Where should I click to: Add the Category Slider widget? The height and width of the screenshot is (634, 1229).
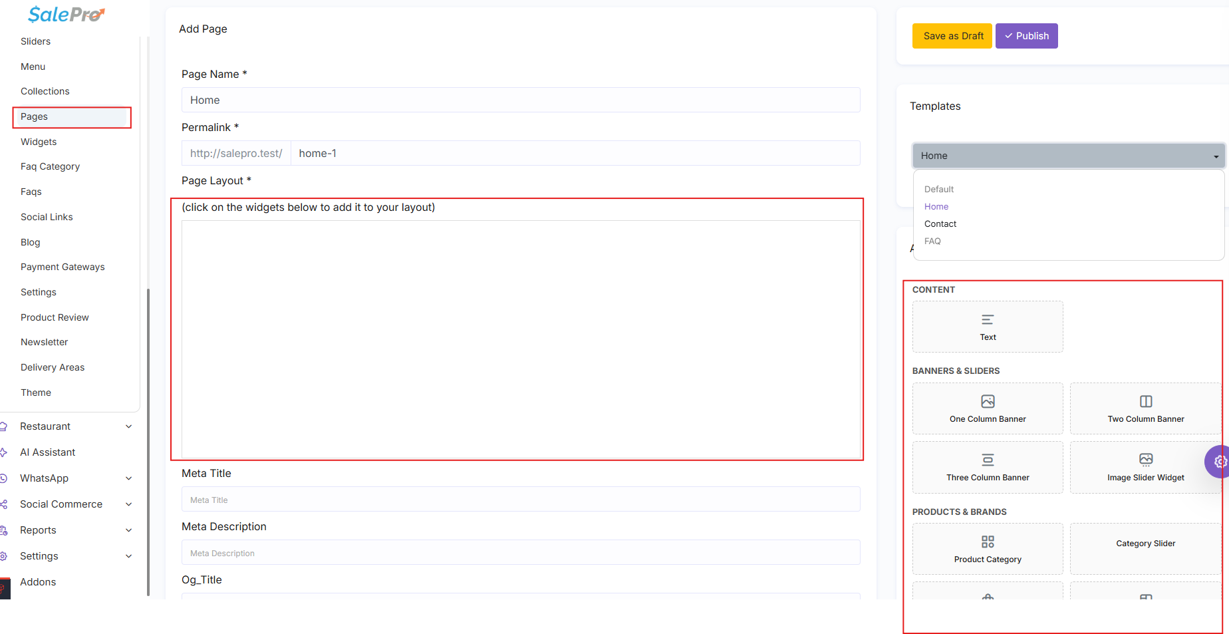[x=1145, y=549]
